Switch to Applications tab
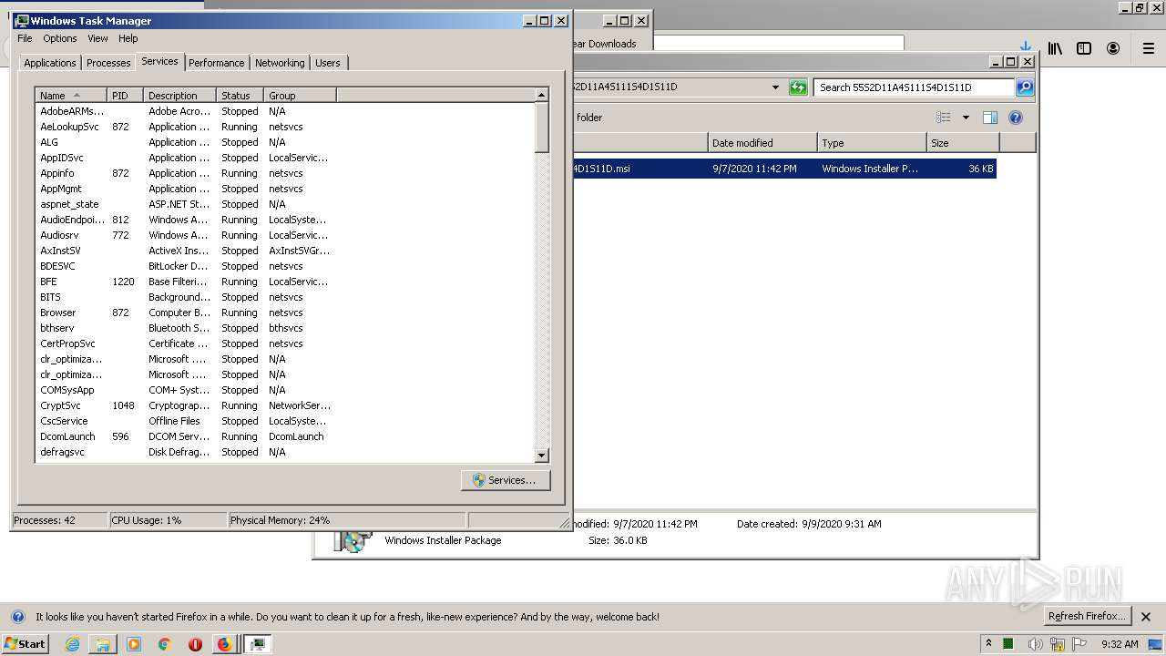The image size is (1166, 656). pyautogui.click(x=49, y=63)
